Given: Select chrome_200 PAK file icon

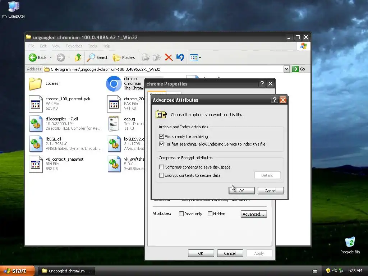Looking at the screenshot, I should pos(114,104).
